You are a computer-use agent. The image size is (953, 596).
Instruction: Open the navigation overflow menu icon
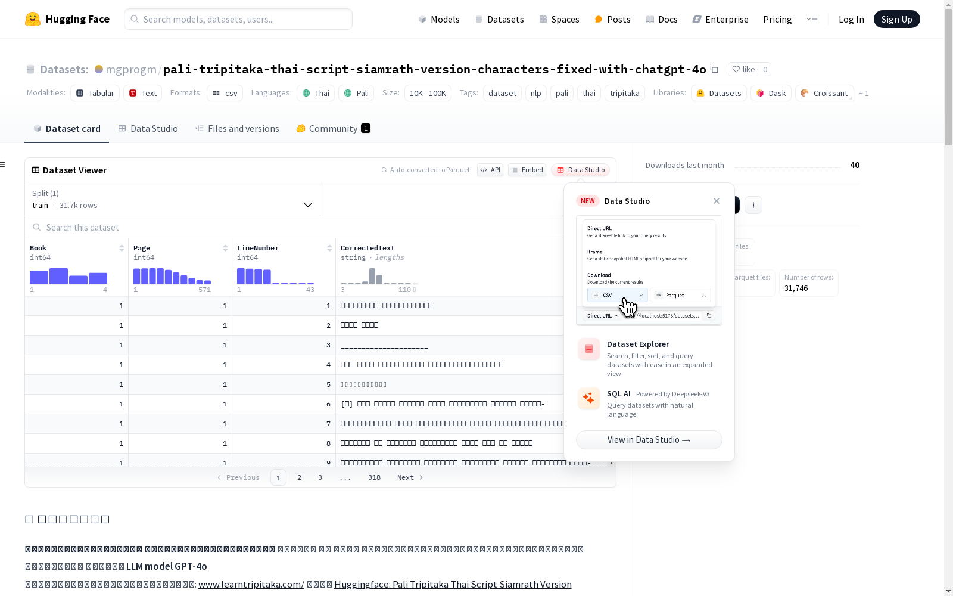[812, 19]
